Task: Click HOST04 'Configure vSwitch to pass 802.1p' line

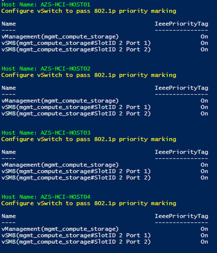Action: point(89,203)
